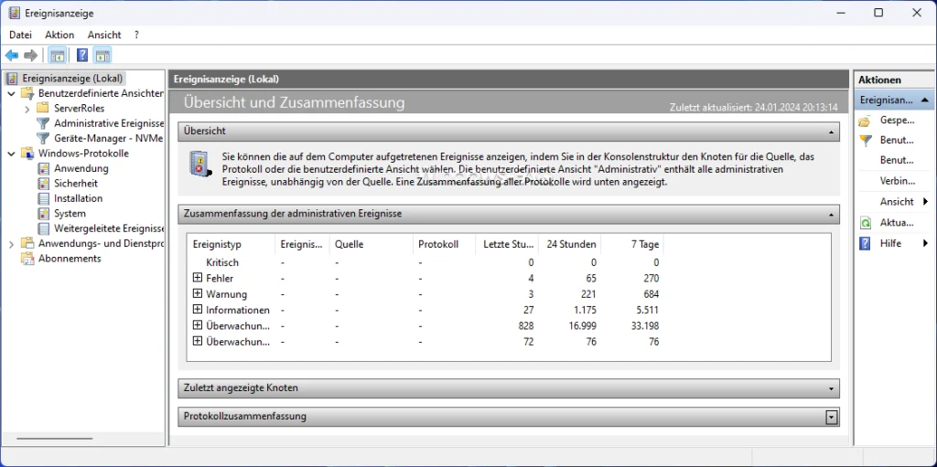
Task: Sort by the 24 Stunden column header
Action: pos(569,244)
